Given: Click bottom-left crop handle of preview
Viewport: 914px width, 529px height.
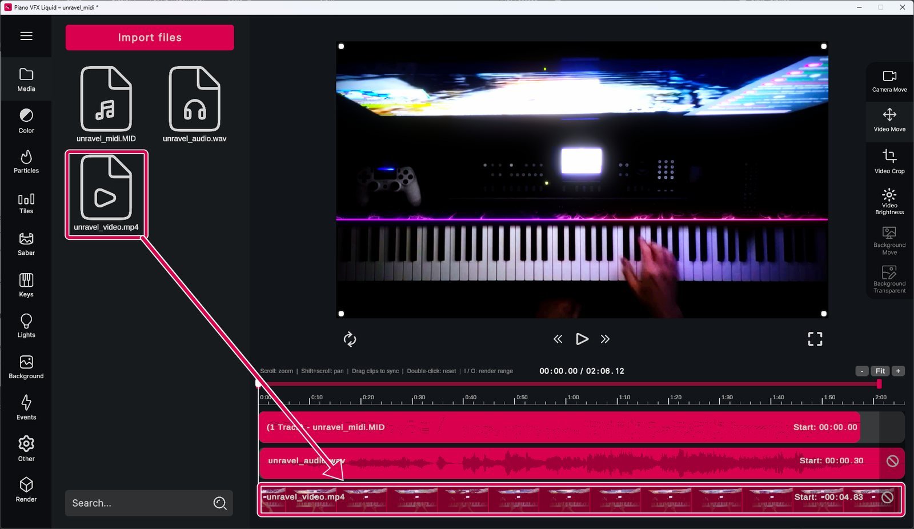Looking at the screenshot, I should (x=341, y=314).
